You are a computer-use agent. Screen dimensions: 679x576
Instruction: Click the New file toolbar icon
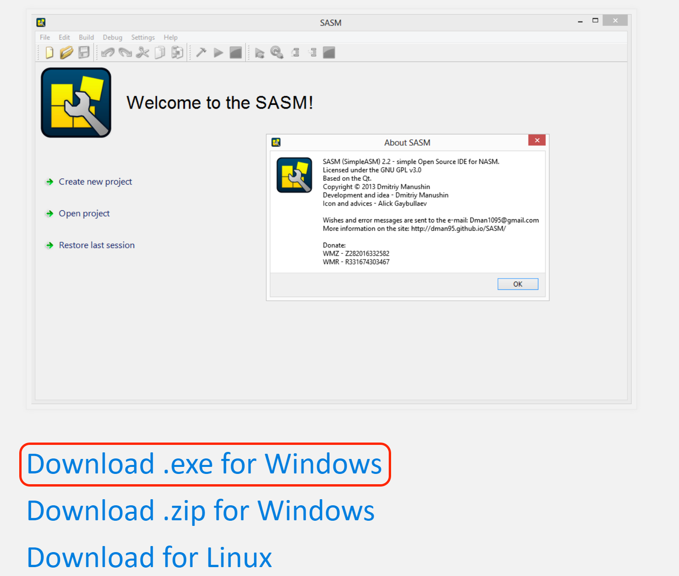click(49, 52)
